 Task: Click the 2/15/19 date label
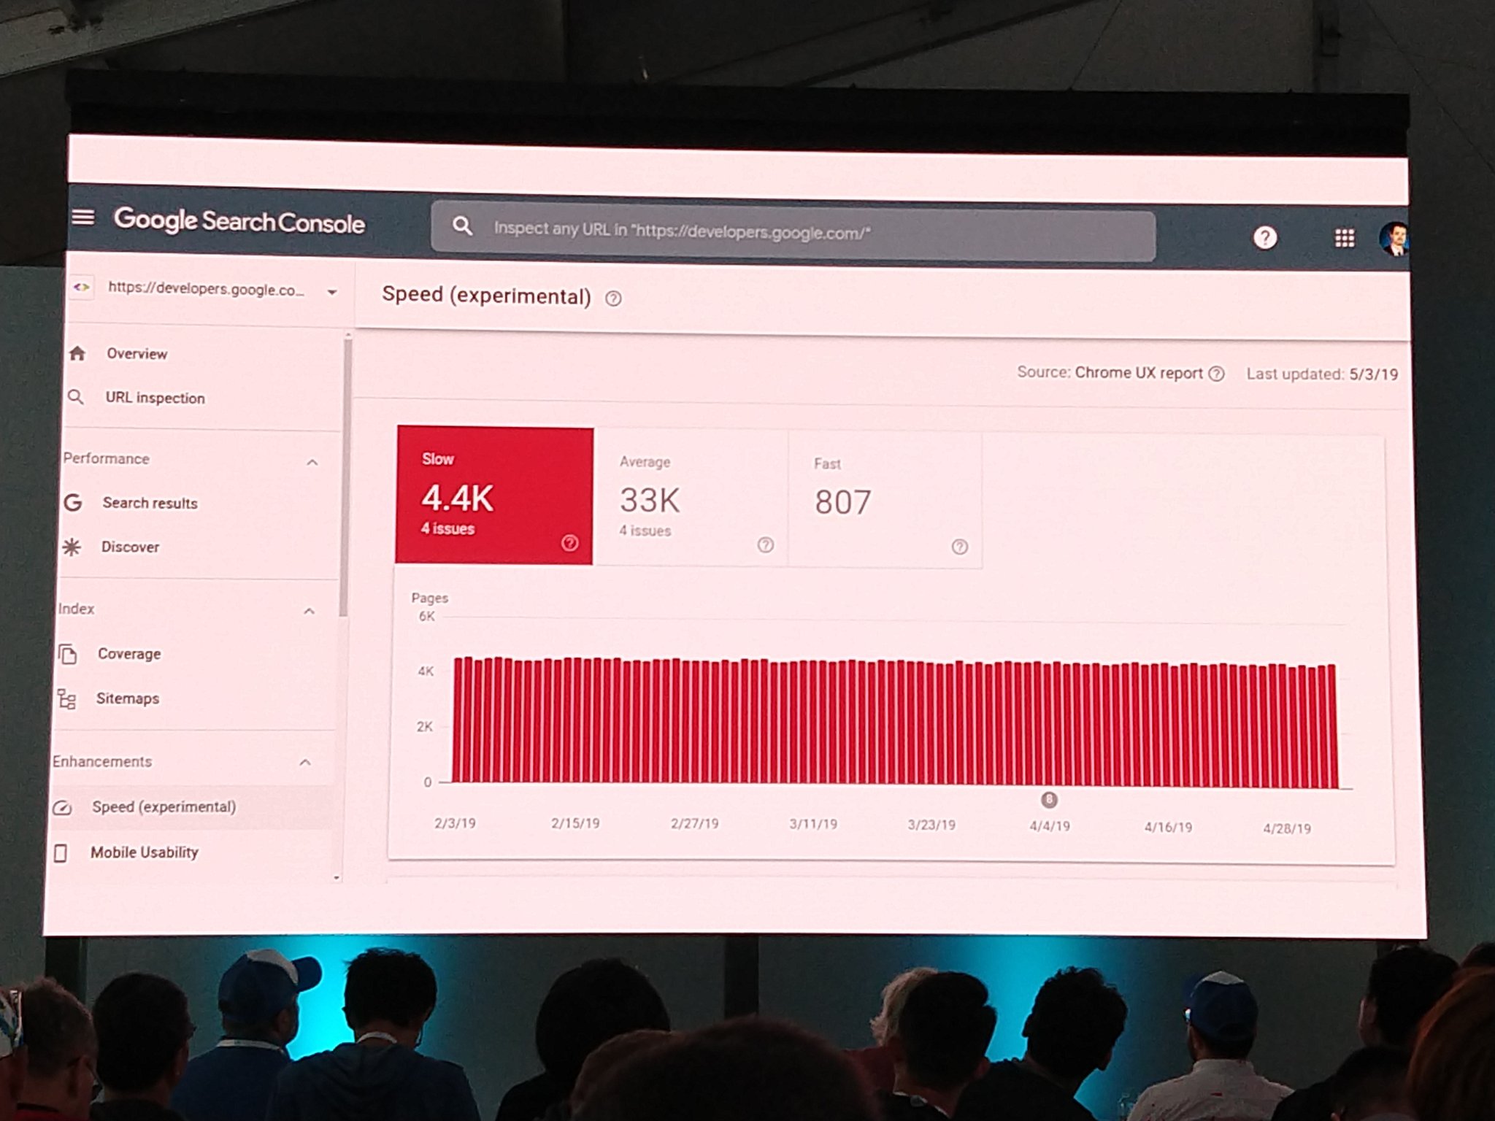coord(575,823)
